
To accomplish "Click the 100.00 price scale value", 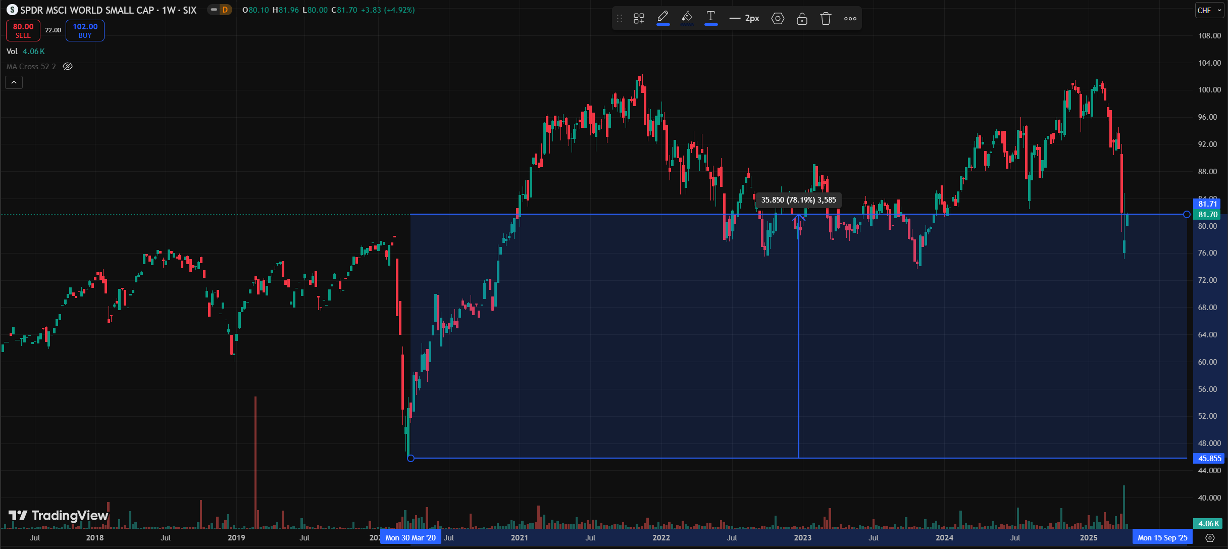I will 1209,90.
